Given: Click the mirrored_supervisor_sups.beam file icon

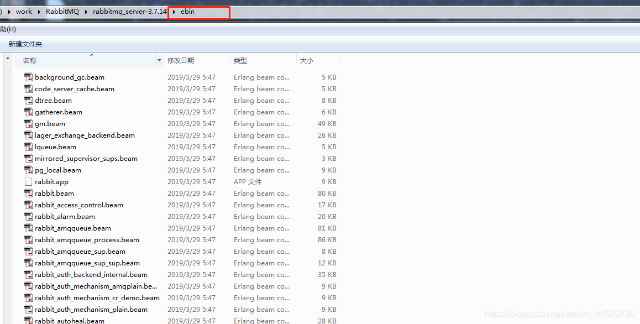Looking at the screenshot, I should click(x=28, y=159).
